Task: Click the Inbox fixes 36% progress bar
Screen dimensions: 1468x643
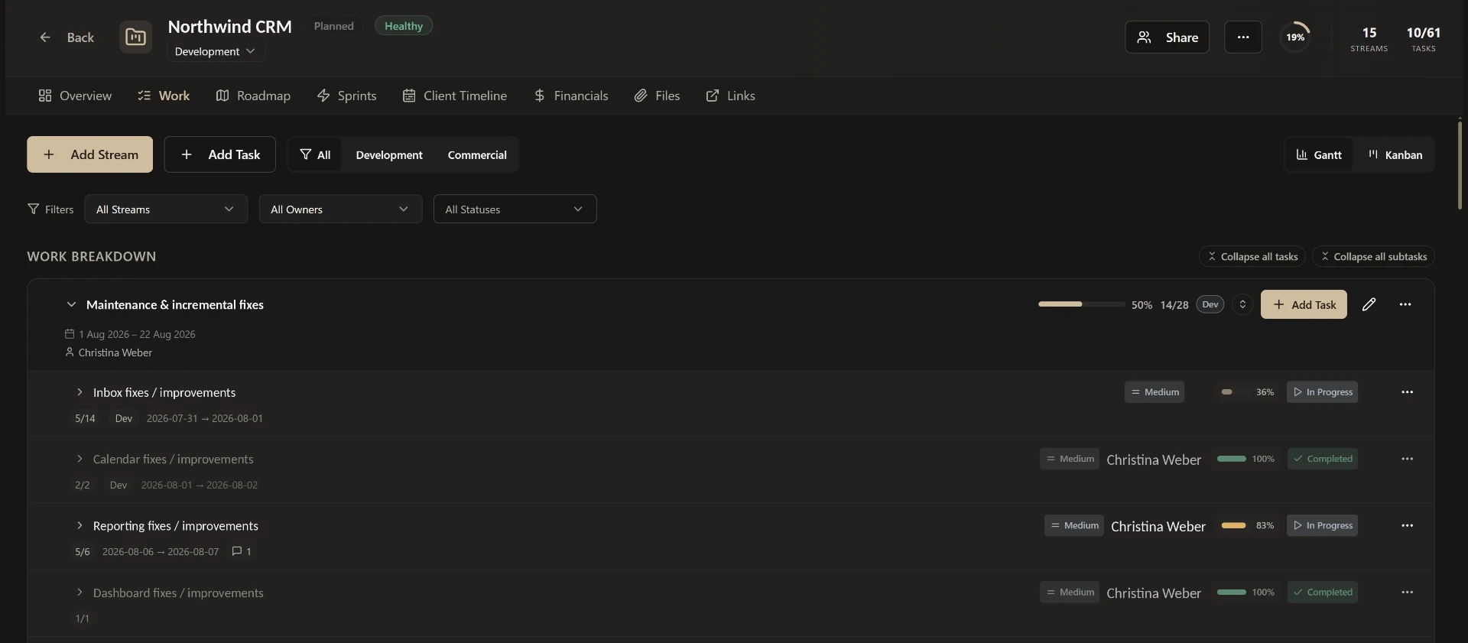Action: click(x=1234, y=392)
